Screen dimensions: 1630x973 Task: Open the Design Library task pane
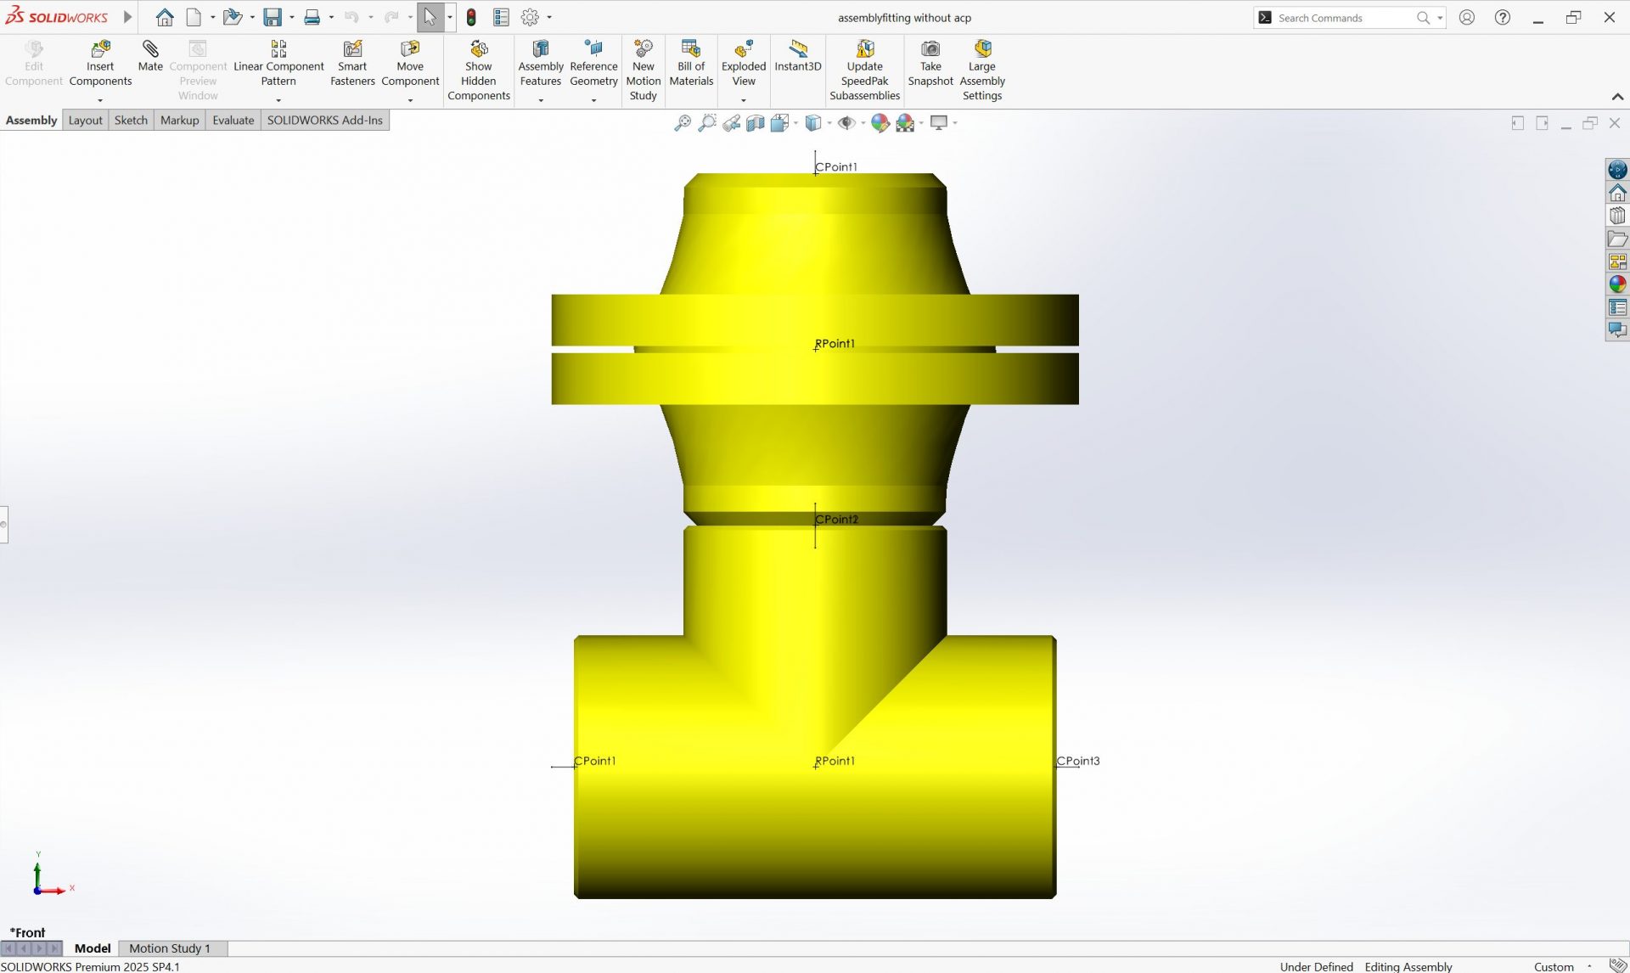tap(1617, 215)
